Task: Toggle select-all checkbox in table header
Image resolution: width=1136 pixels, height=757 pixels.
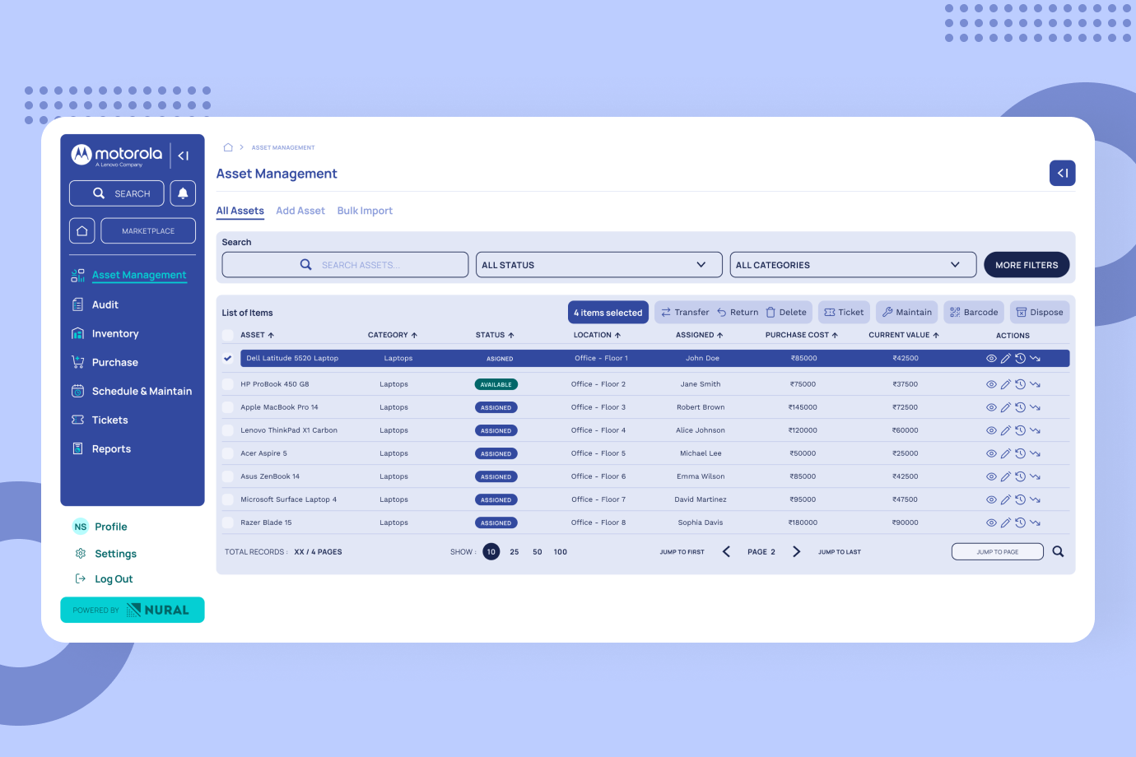Action: click(x=228, y=335)
